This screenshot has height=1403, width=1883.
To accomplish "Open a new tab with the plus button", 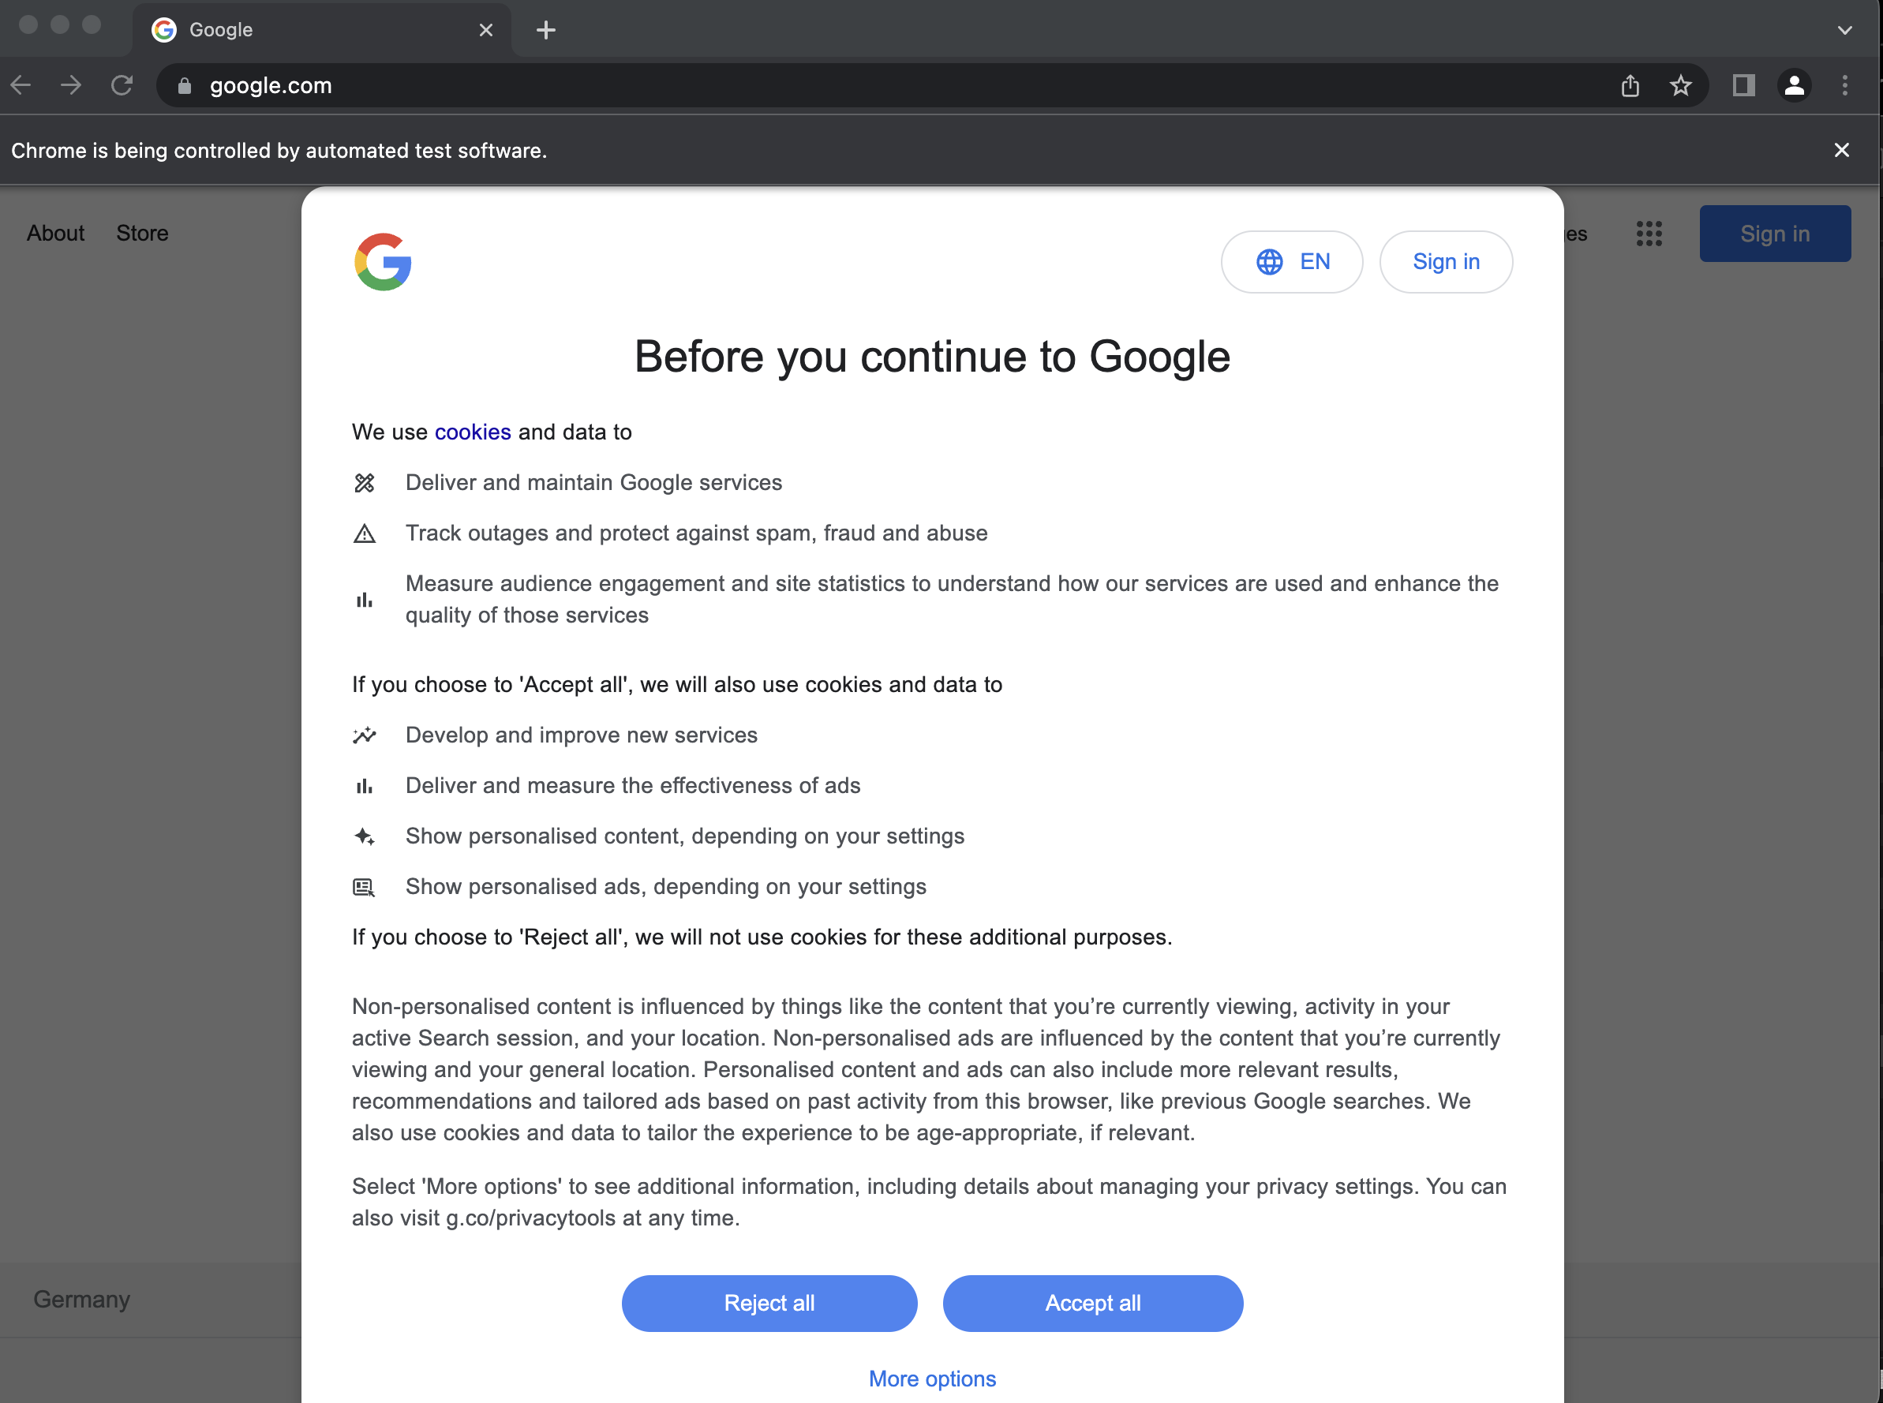I will pos(546,30).
